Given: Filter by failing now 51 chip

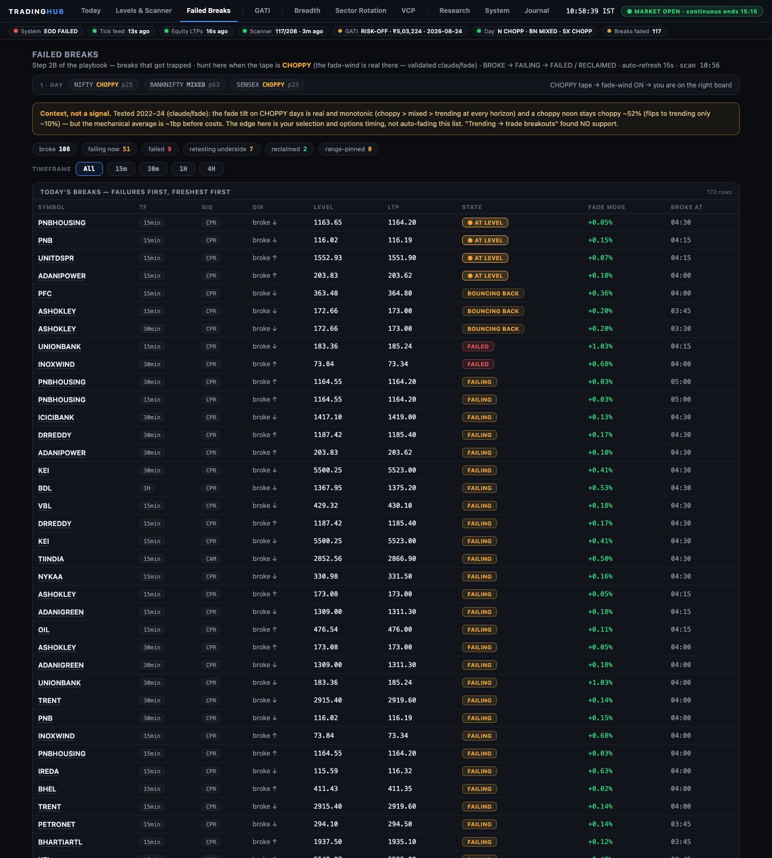Looking at the screenshot, I should pyautogui.click(x=109, y=149).
